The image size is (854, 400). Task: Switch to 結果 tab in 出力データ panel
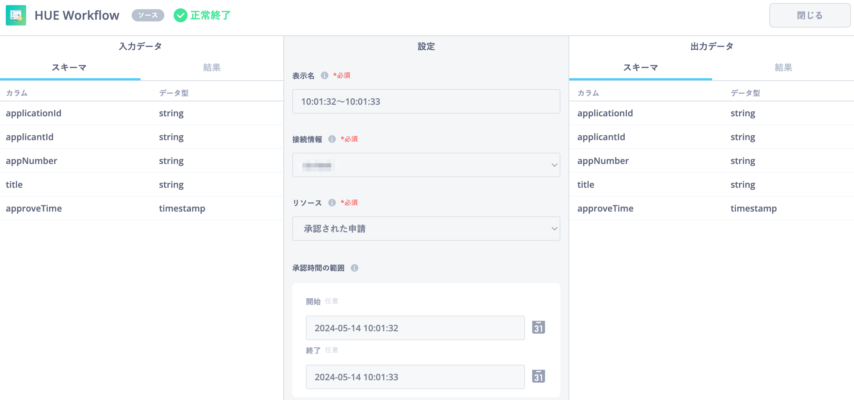point(783,67)
